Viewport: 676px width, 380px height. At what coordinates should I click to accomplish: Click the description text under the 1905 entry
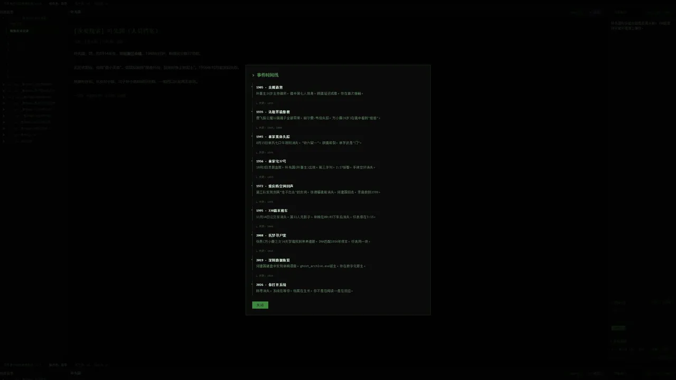click(309, 93)
